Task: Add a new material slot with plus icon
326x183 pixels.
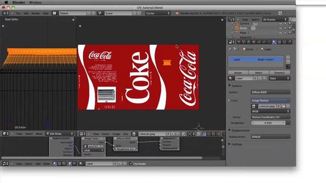Action: click(288, 57)
